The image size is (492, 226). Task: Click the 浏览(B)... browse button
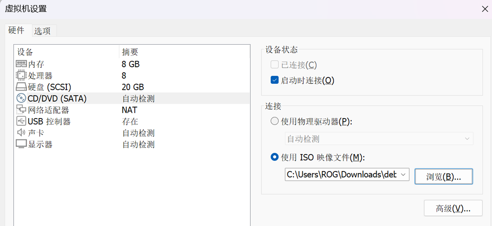443,177
